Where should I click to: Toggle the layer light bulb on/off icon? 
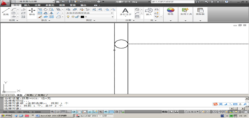pyautogui.click(x=68, y=17)
